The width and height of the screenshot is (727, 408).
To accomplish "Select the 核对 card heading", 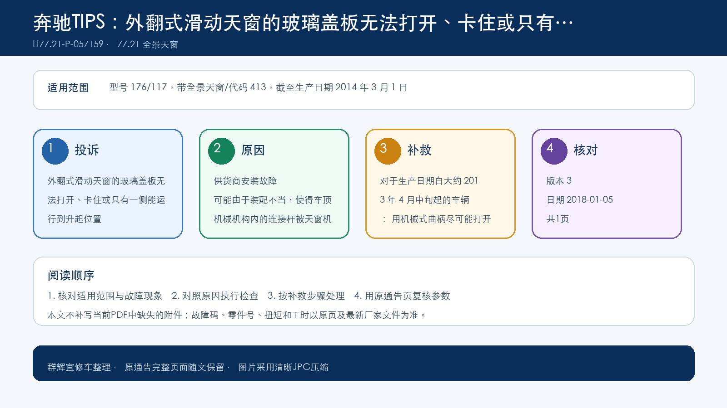I will click(586, 150).
